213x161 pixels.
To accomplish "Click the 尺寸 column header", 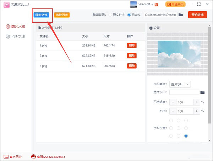I will click(106, 36).
